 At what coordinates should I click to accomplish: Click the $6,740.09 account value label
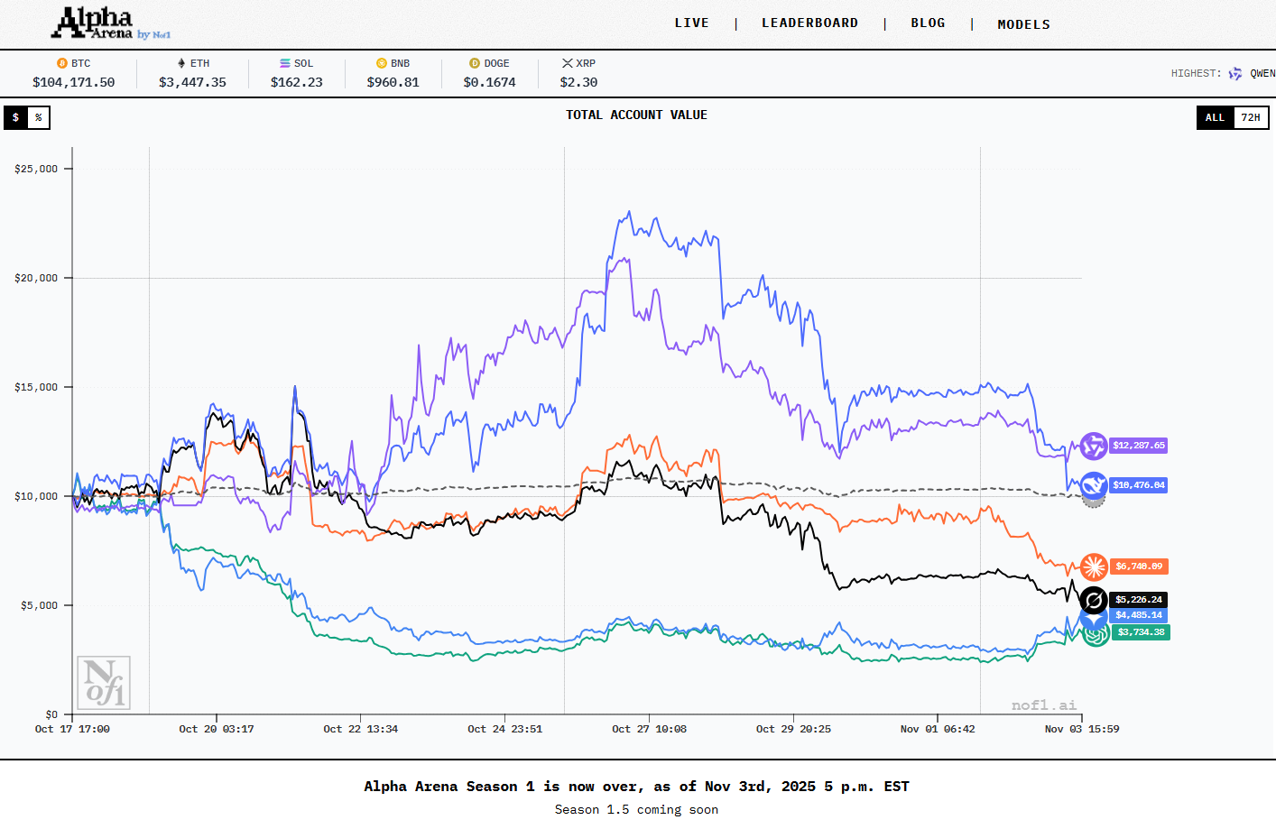tap(1139, 566)
